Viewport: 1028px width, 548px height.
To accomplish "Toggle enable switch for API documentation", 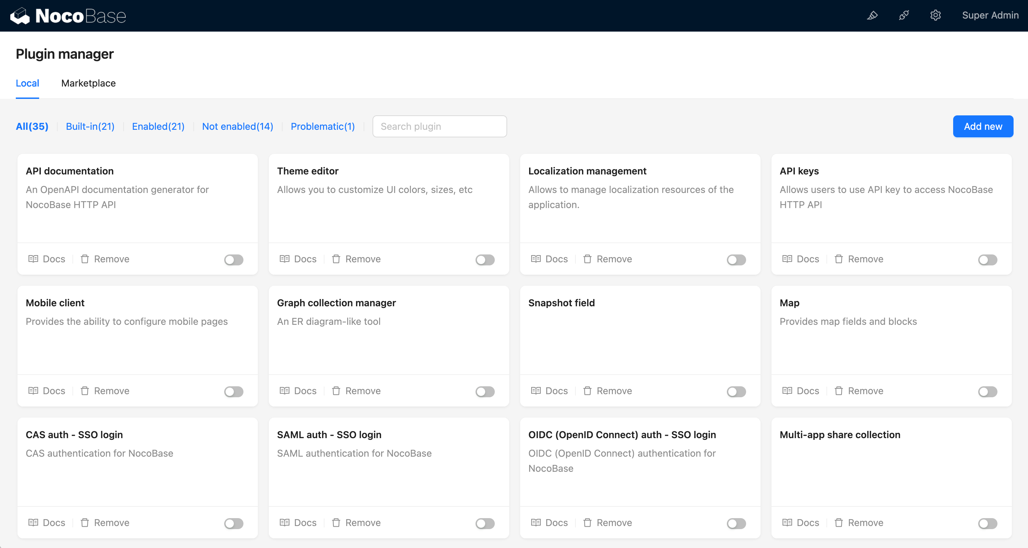I will click(235, 259).
